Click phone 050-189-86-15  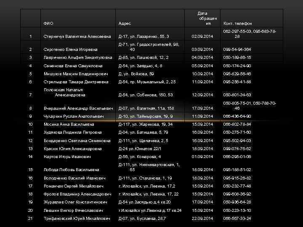[x=237, y=58]
